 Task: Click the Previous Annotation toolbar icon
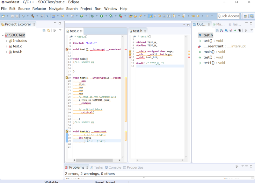pos(184,16)
